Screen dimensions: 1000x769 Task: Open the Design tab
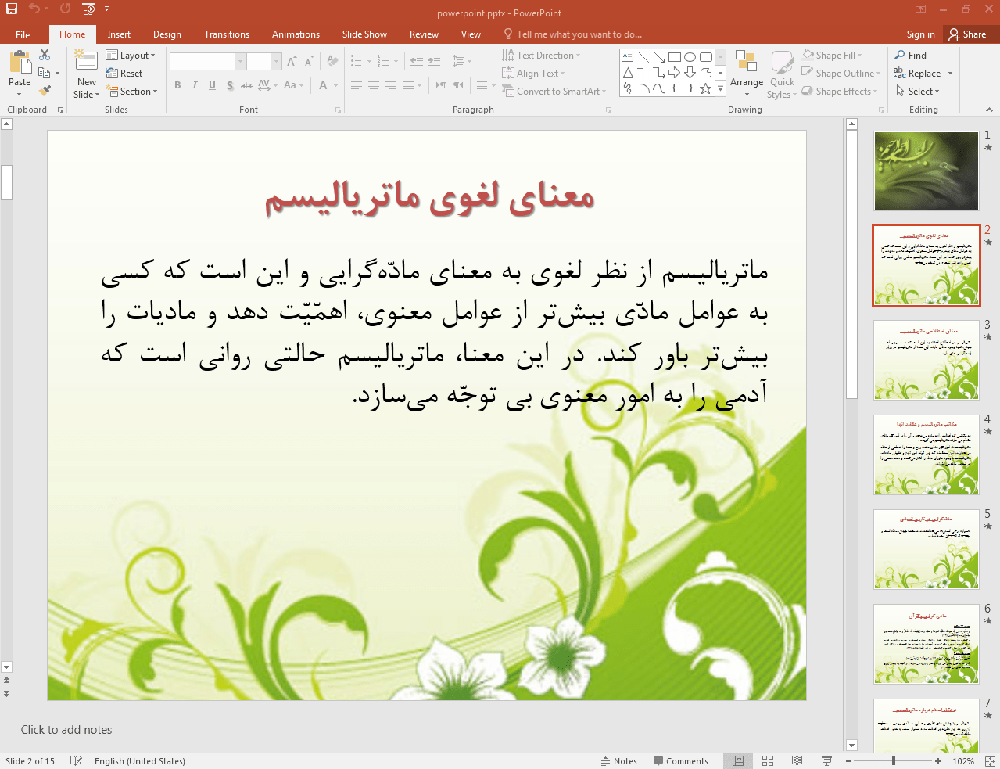pos(167,34)
